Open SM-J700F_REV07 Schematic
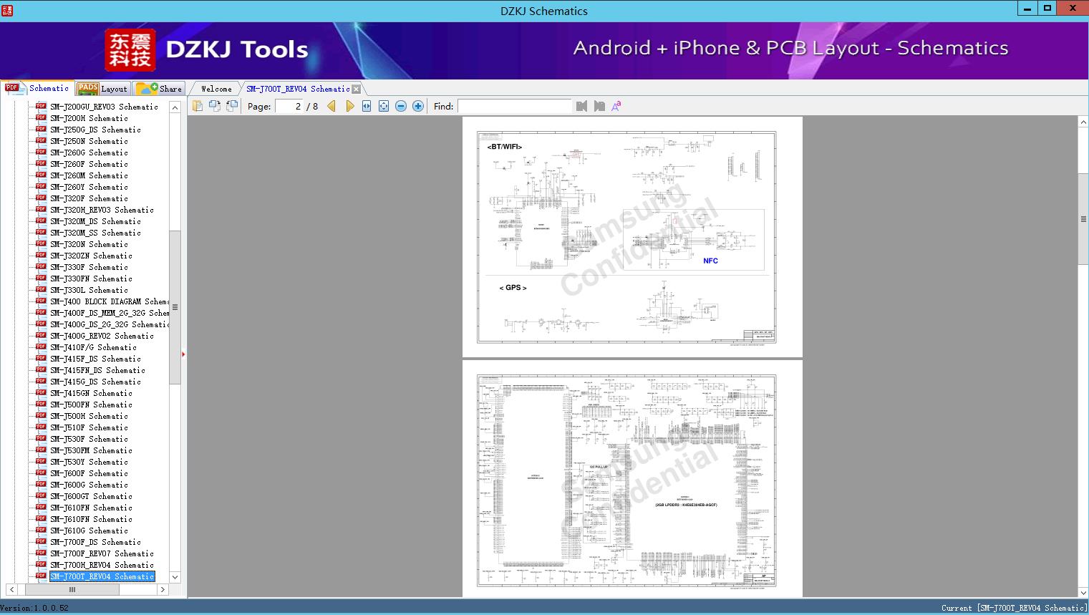Screen dimensions: 1089x615 pos(102,553)
